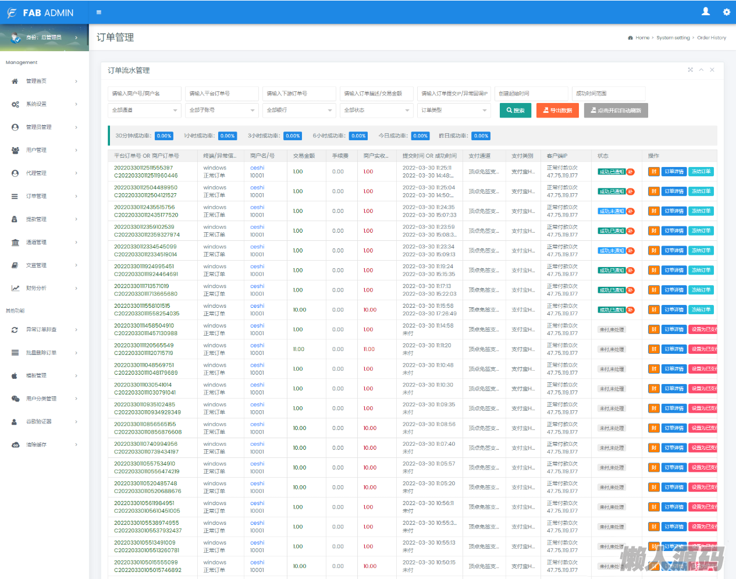Click the home icon beside 管理首页
Viewport: 736px width, 579px height.
pos(15,81)
